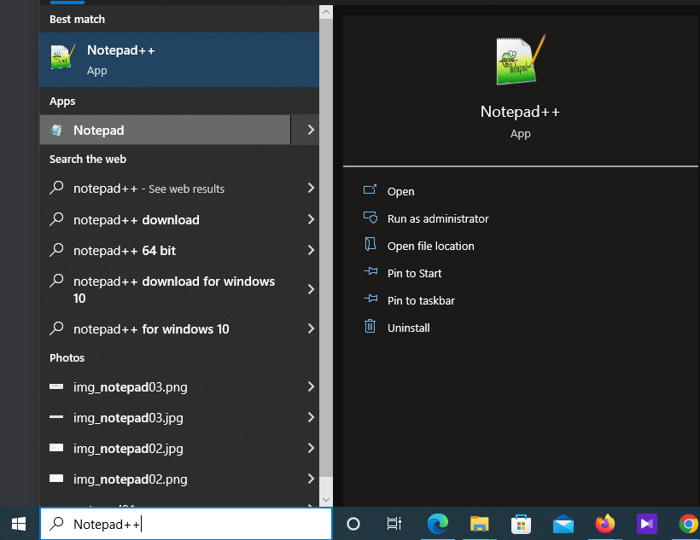Open Task View from the taskbar
Image resolution: width=700 pixels, height=540 pixels.
coord(394,524)
